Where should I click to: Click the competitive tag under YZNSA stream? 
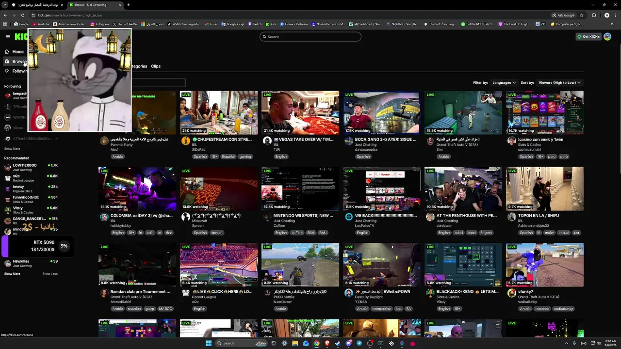pos(381,309)
